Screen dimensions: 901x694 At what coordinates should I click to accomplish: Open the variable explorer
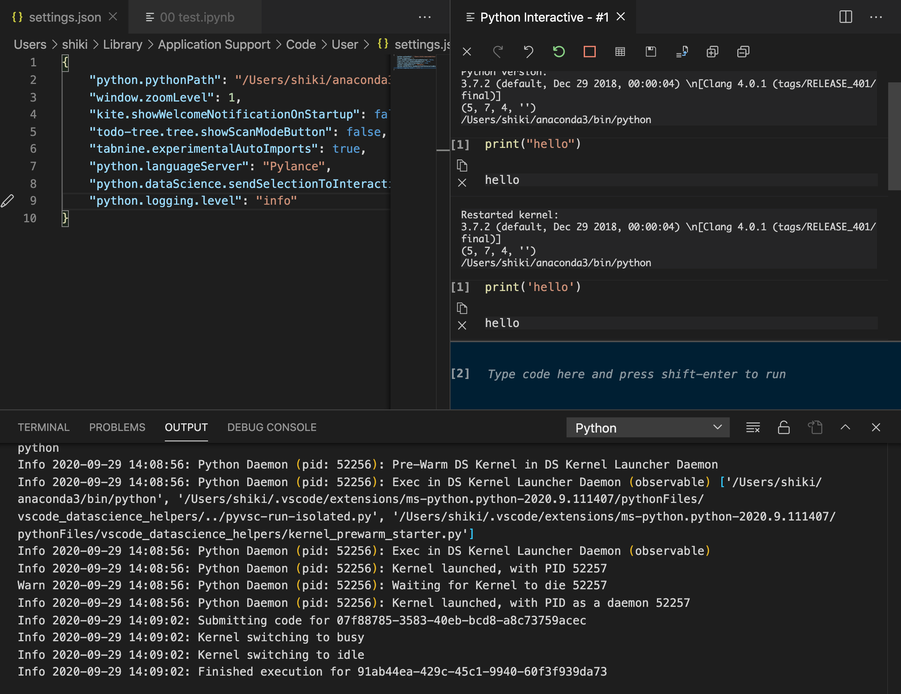click(620, 52)
